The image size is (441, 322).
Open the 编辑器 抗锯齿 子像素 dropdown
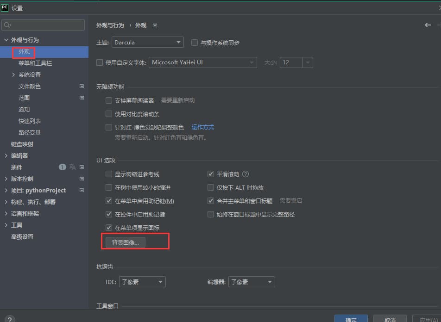pyautogui.click(x=251, y=282)
